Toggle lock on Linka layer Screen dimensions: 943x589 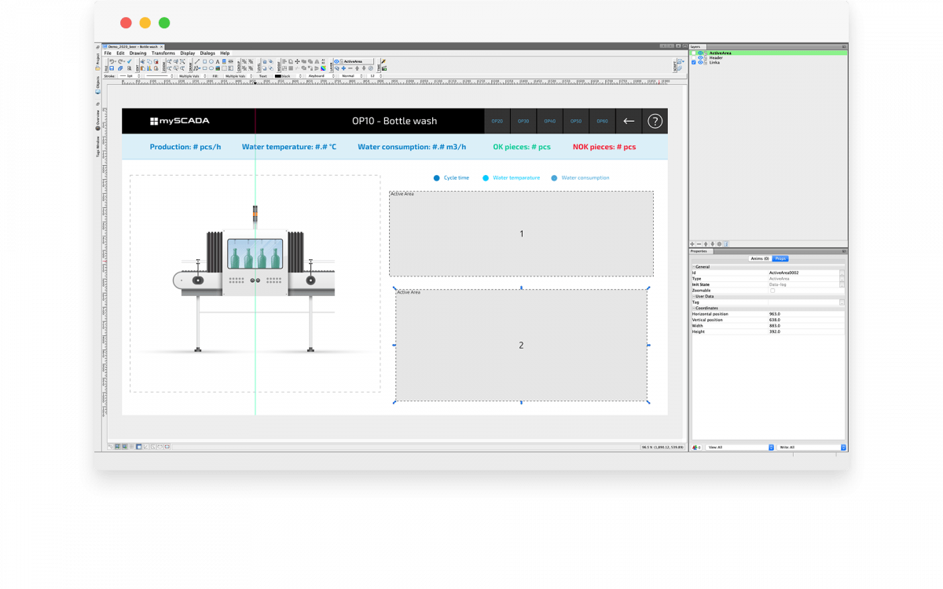[706, 63]
